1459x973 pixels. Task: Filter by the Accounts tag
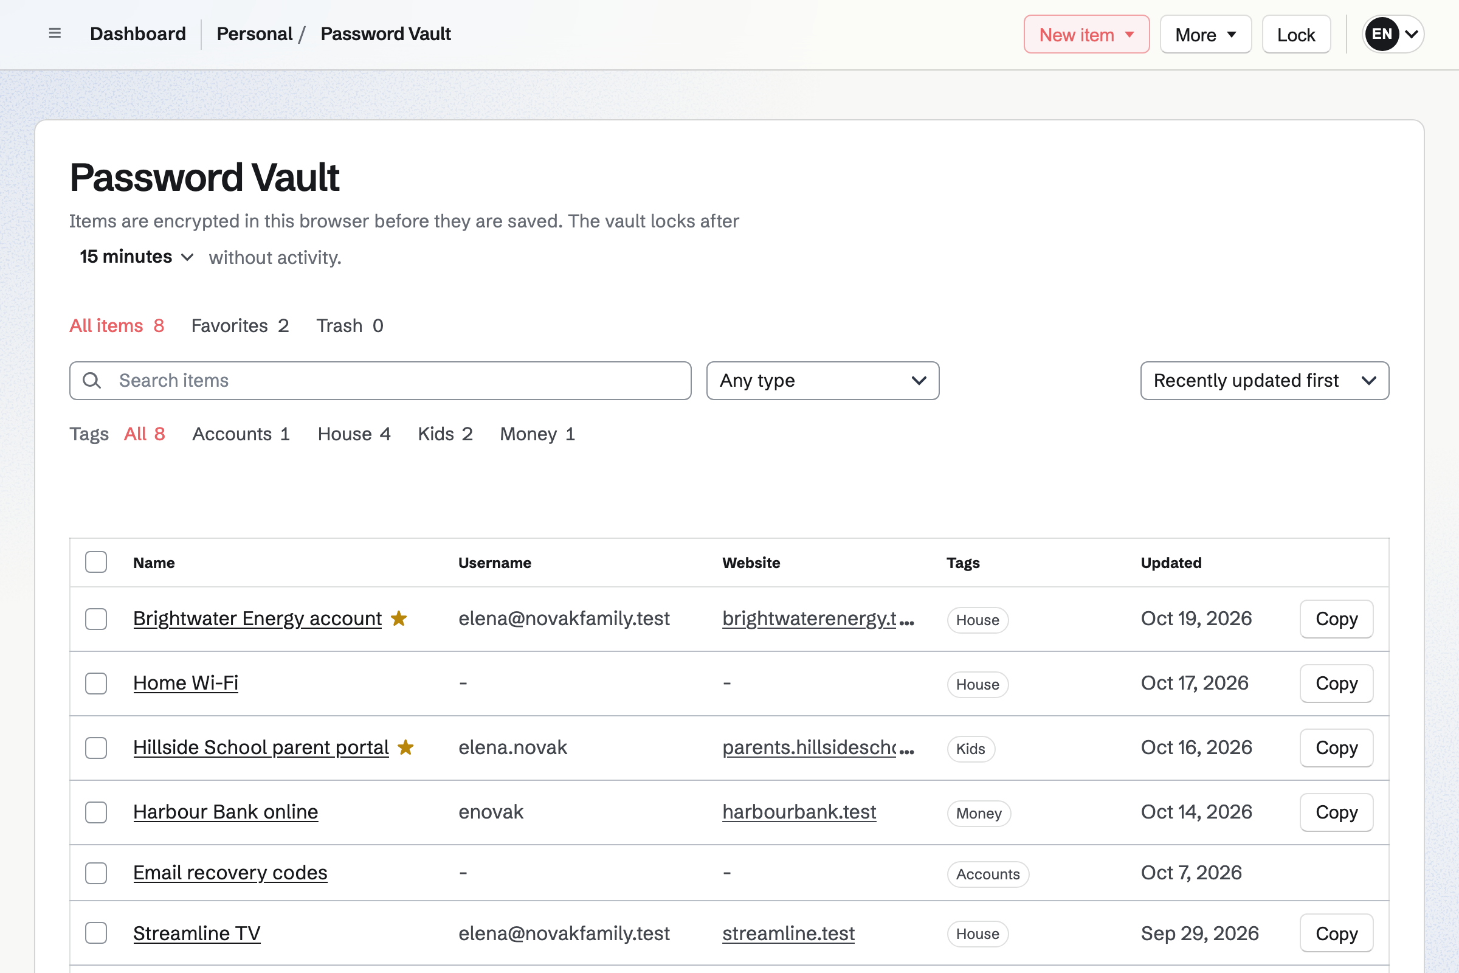coord(241,434)
